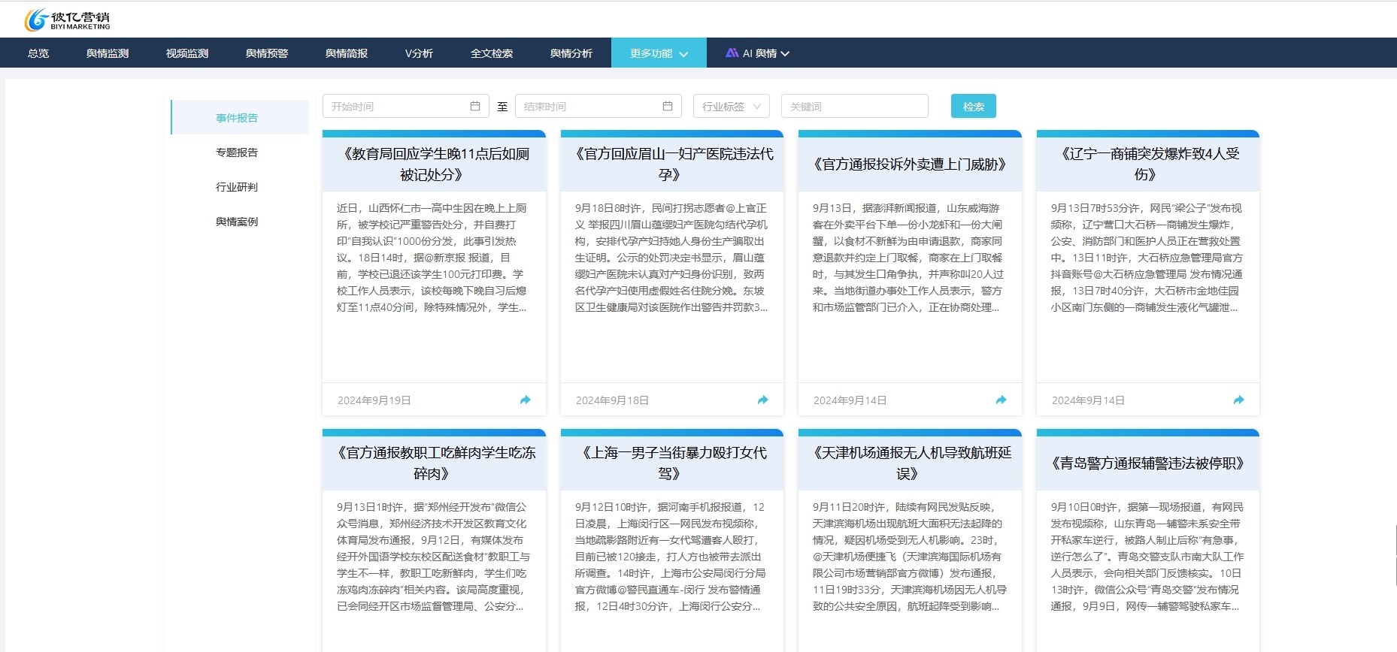The image size is (1397, 652).
Task: Open 视频监测 navigation item
Action: [187, 53]
